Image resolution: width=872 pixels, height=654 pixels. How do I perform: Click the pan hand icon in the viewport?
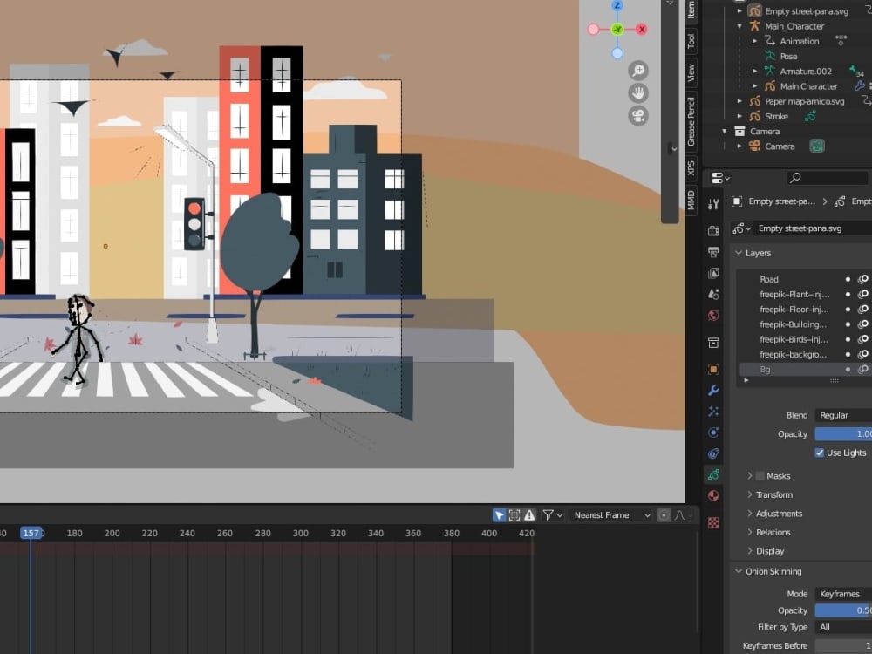pyautogui.click(x=638, y=93)
